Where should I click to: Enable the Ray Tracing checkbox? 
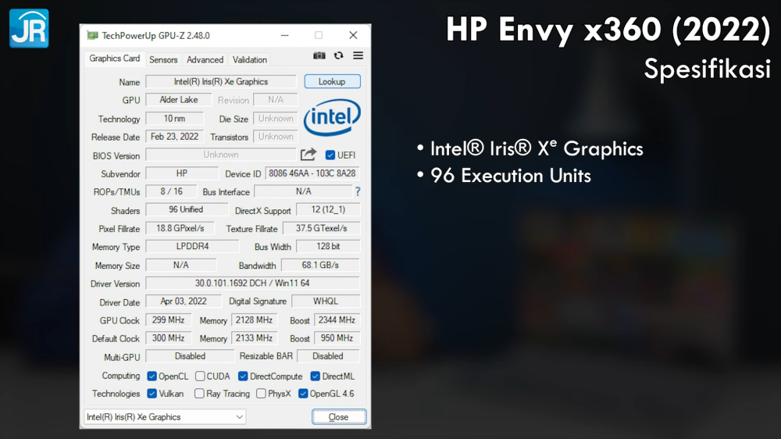point(199,394)
